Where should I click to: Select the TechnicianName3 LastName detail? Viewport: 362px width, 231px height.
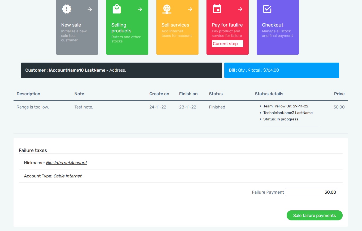[288, 113]
